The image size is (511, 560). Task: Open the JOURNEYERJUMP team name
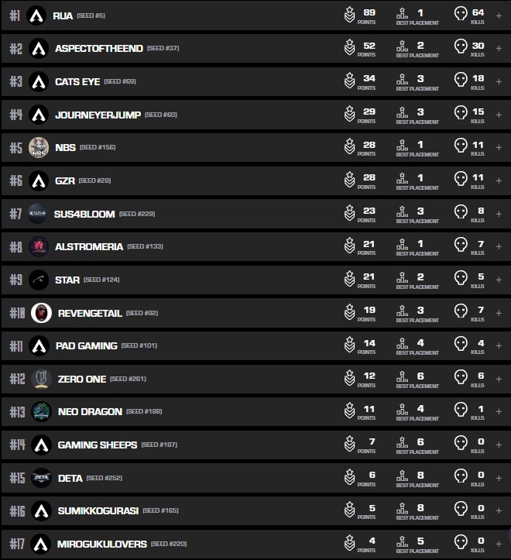[98, 115]
